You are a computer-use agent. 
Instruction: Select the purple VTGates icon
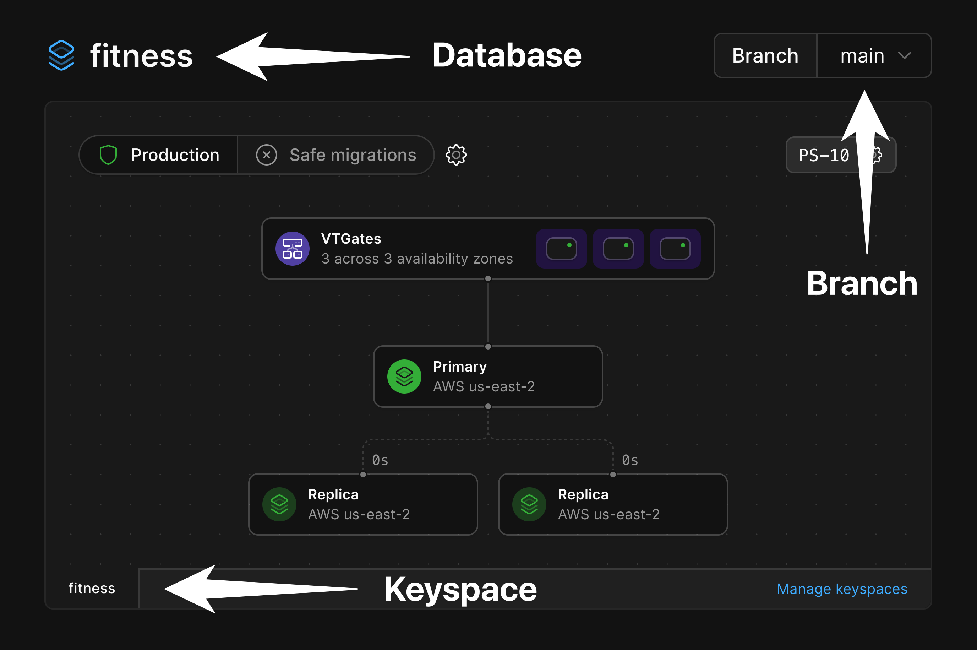(292, 248)
